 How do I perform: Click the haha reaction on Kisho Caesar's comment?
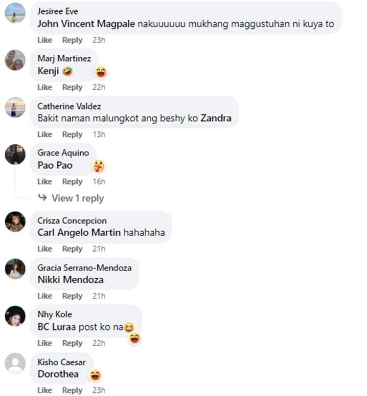pos(95,375)
